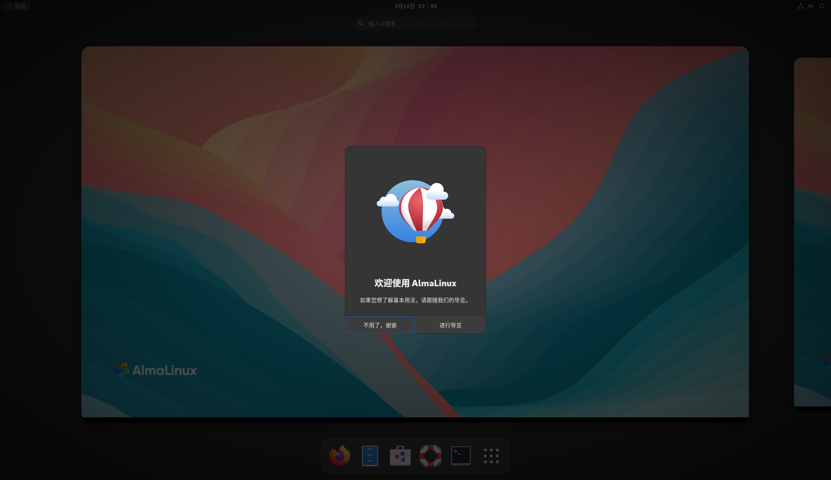
Task: Switch to the second workspace thumbnail
Action: point(813,231)
